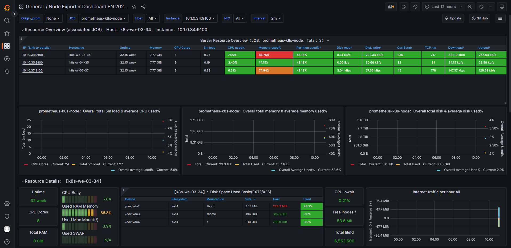Open the JOB prometheus-k8s-node dropdown
511x248 pixels.
pos(104,18)
